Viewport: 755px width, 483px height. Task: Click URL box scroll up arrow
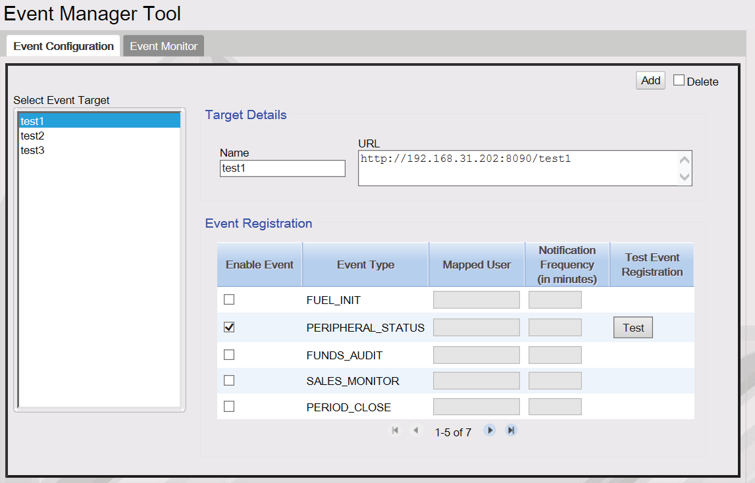click(x=684, y=160)
